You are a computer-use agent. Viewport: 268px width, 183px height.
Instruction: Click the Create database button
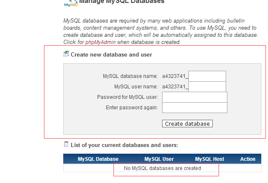(187, 124)
